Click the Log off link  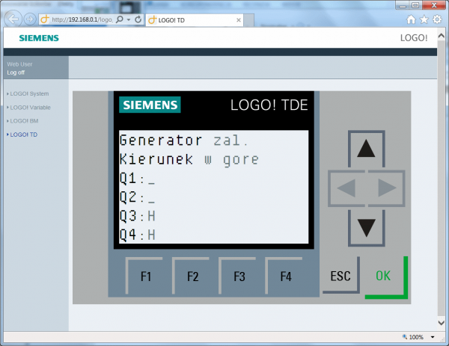point(16,72)
